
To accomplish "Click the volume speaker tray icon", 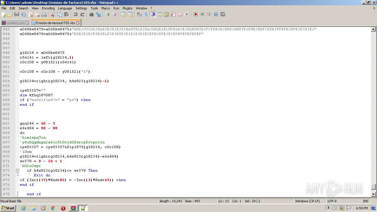I will (x=335, y=208).
